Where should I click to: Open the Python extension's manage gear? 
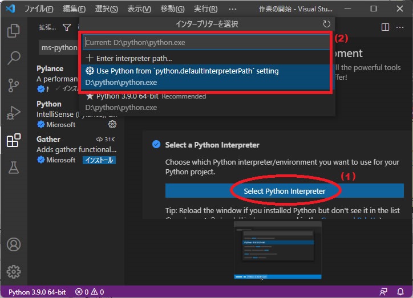(112, 124)
